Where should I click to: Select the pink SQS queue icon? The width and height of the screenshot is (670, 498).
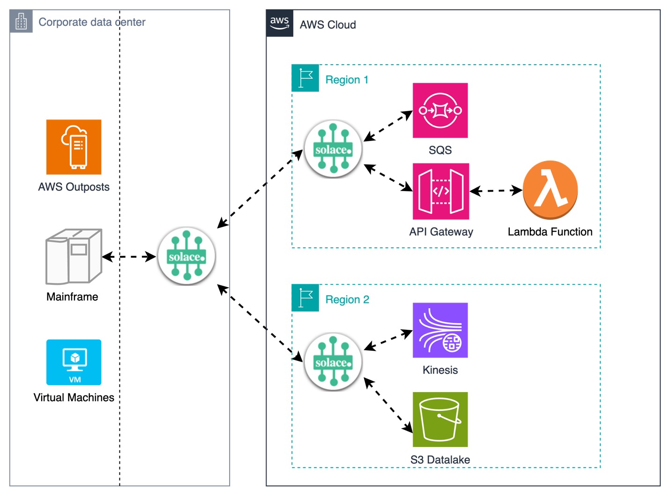[x=440, y=111]
